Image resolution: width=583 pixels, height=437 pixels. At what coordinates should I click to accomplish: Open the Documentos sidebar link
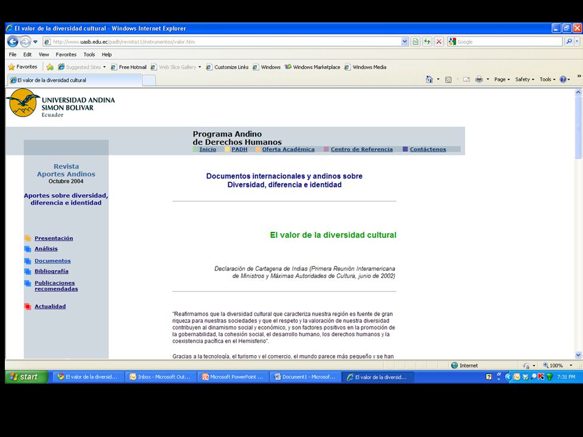coord(52,261)
